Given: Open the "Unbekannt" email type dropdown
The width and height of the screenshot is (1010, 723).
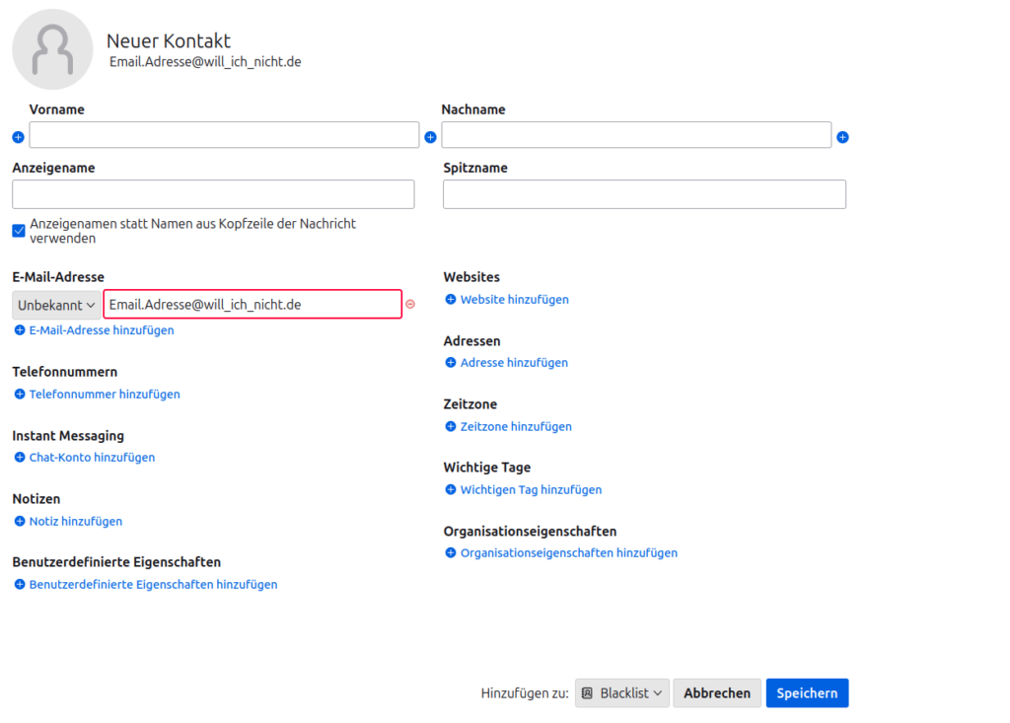Looking at the screenshot, I should [x=56, y=305].
